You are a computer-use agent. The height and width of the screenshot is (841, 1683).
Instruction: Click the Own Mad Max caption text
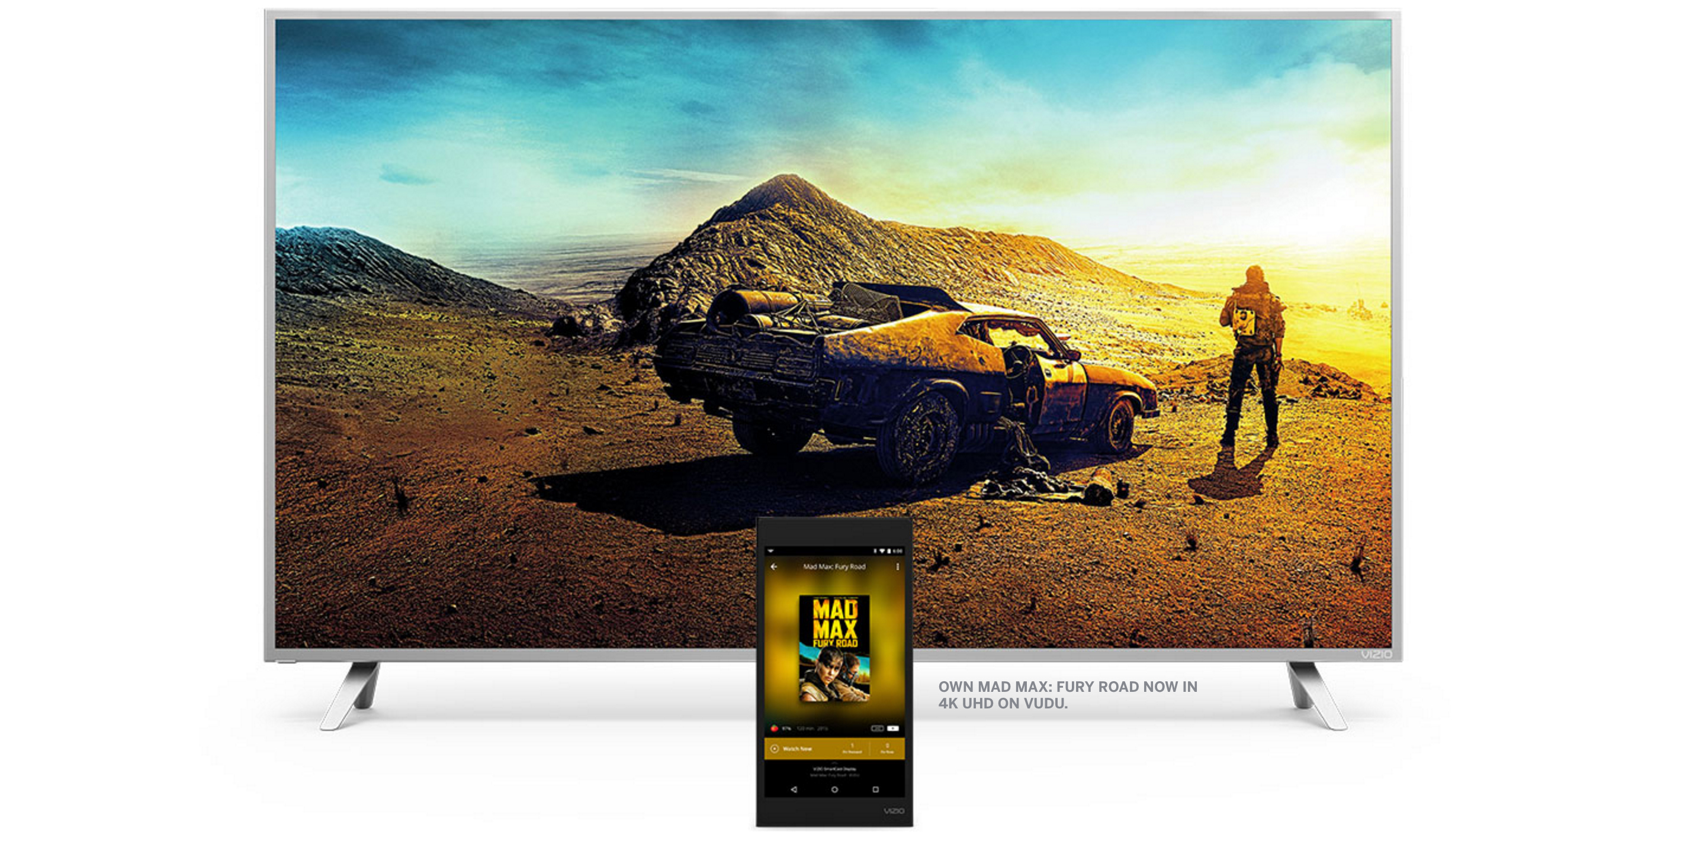pos(1068,695)
